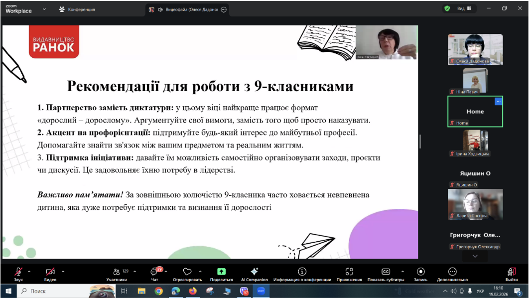The image size is (529, 298).
Task: Switch to the Конференция tab
Action: click(x=77, y=9)
